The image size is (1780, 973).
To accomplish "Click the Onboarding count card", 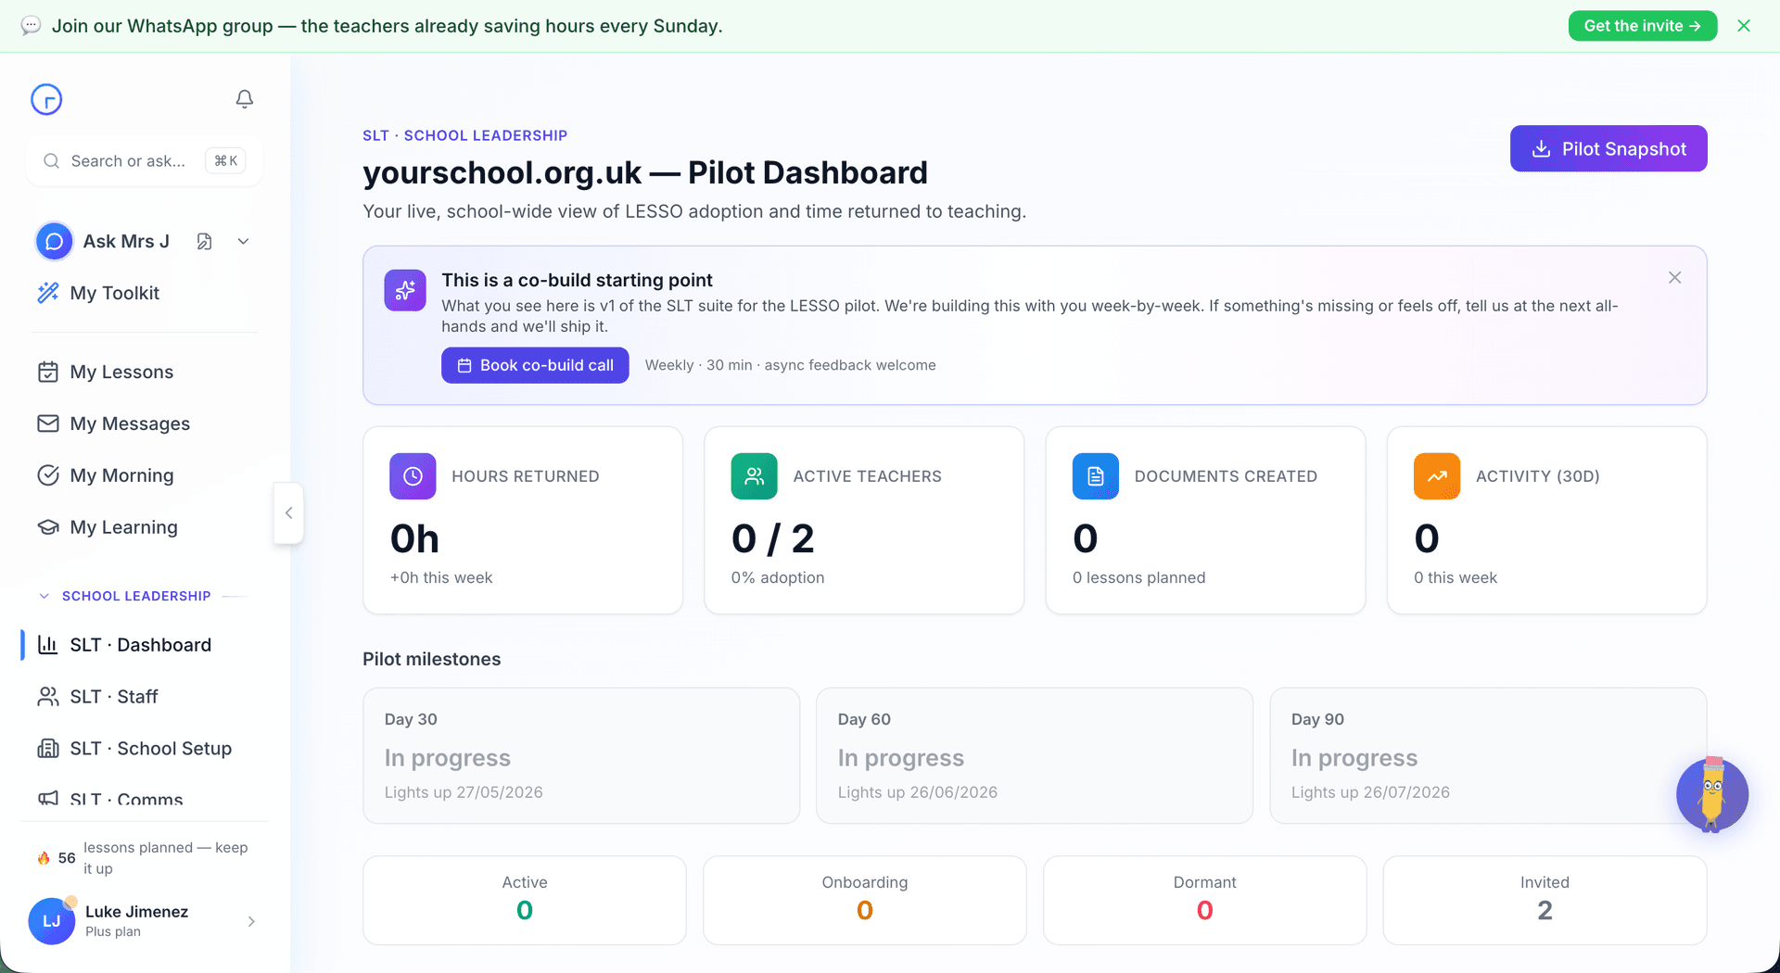I will tap(865, 900).
